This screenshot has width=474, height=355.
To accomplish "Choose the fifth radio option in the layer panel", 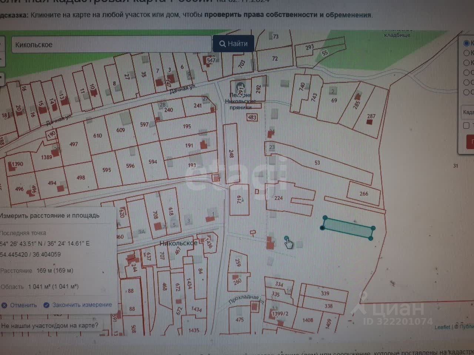I will pos(467,82).
